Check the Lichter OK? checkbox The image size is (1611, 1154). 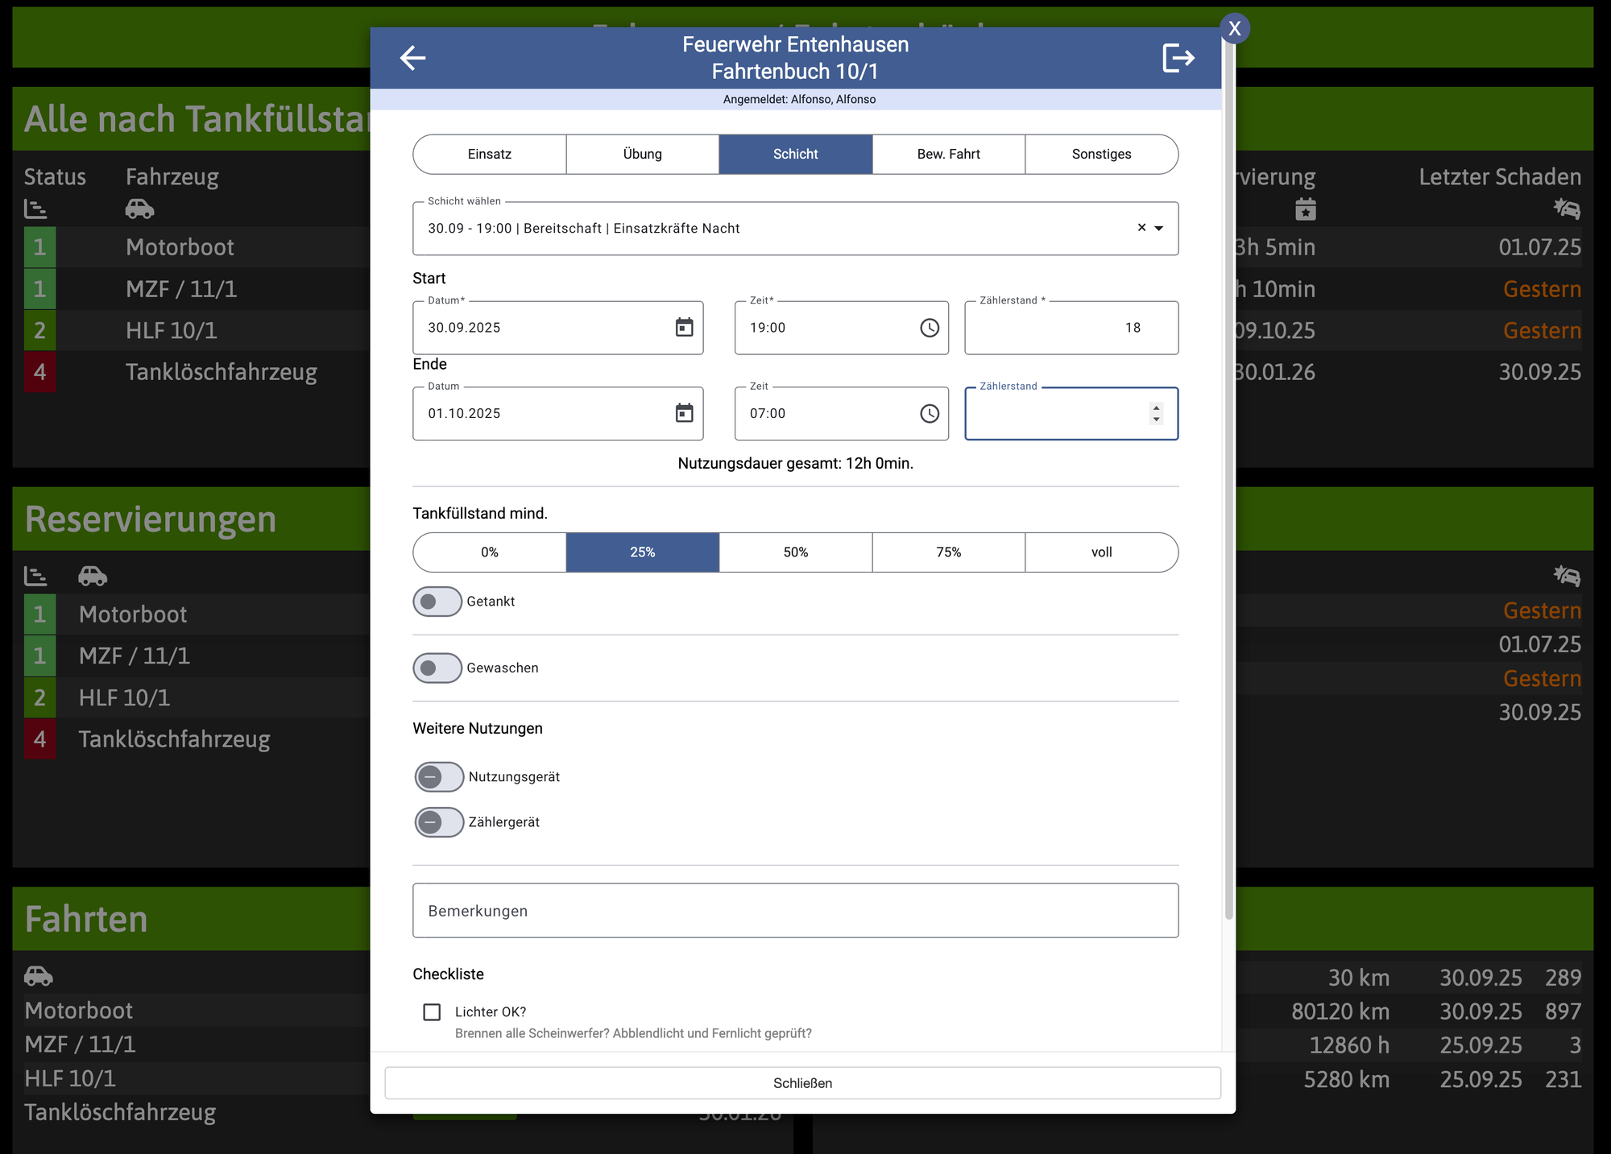point(432,1011)
